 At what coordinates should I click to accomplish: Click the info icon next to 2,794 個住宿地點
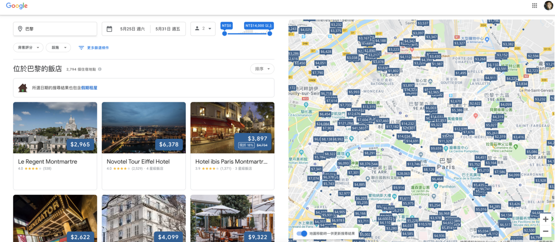[x=99, y=69]
